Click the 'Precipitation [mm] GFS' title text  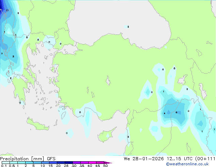coord(28,159)
